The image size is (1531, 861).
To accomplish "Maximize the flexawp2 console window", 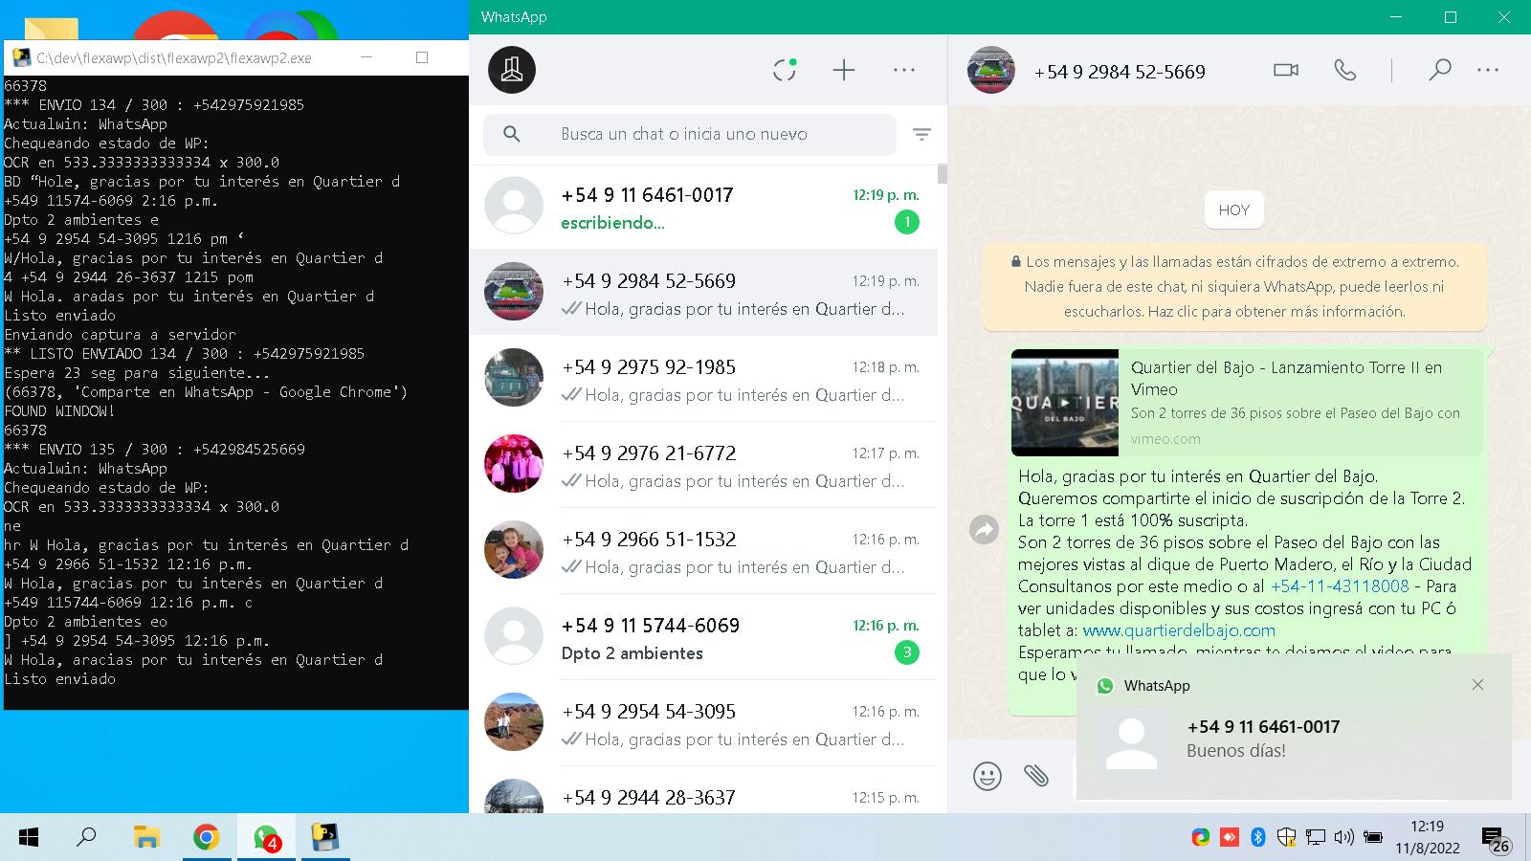I will pyautogui.click(x=422, y=57).
